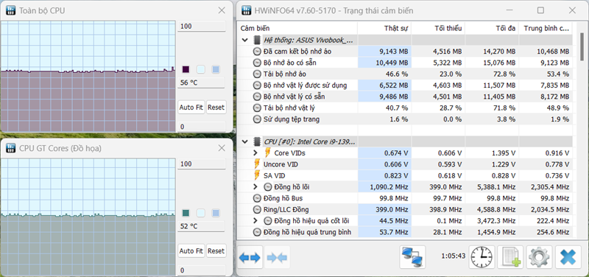Click the Tối thiểu column header
Image resolution: width=589 pixels, height=277 pixels.
click(x=438, y=28)
